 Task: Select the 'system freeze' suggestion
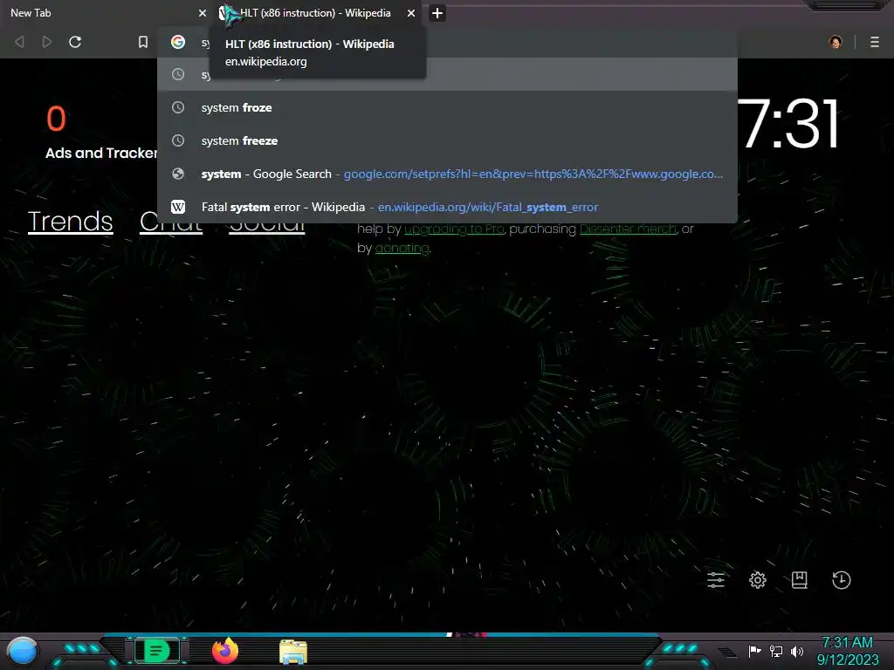click(447, 140)
